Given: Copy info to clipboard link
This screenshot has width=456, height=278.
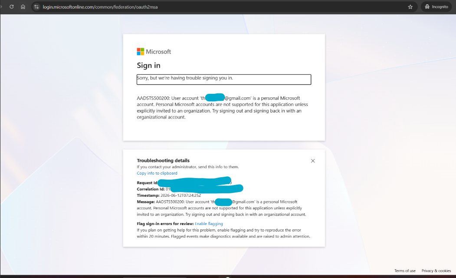Looking at the screenshot, I should tap(157, 173).
